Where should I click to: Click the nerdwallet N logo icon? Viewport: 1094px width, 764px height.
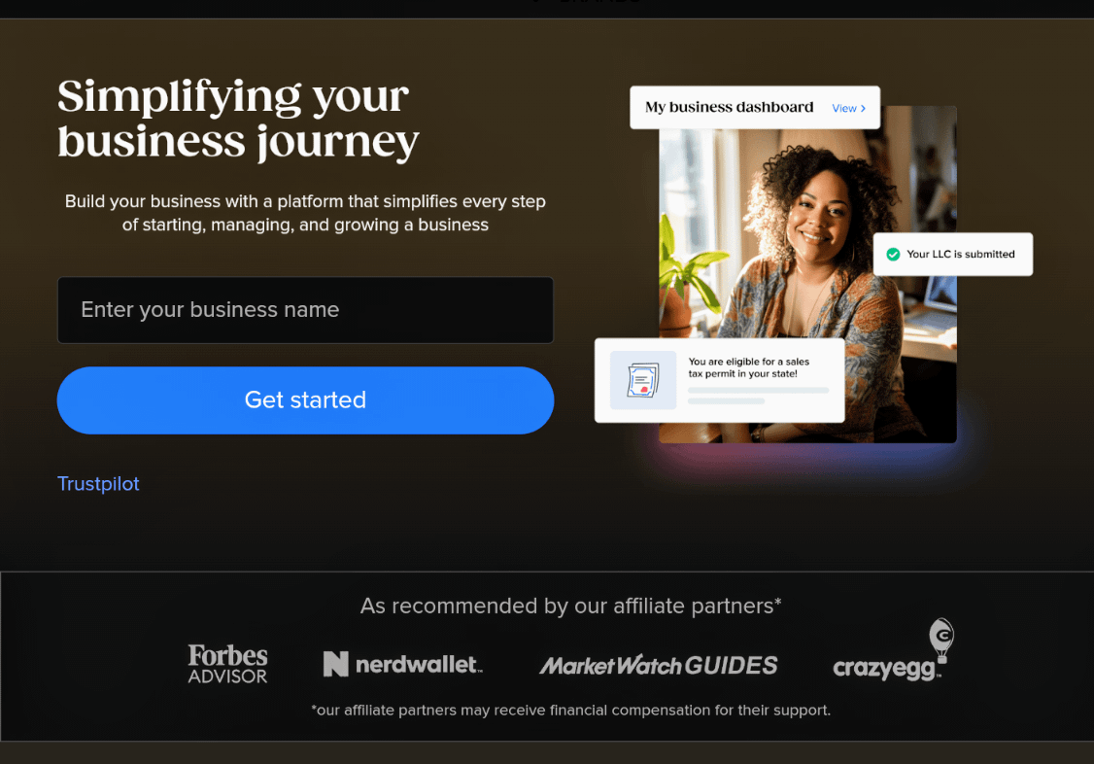335,664
